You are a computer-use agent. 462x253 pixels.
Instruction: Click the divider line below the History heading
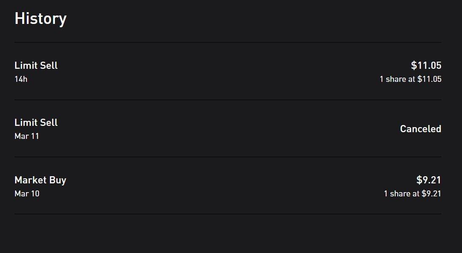point(227,42)
